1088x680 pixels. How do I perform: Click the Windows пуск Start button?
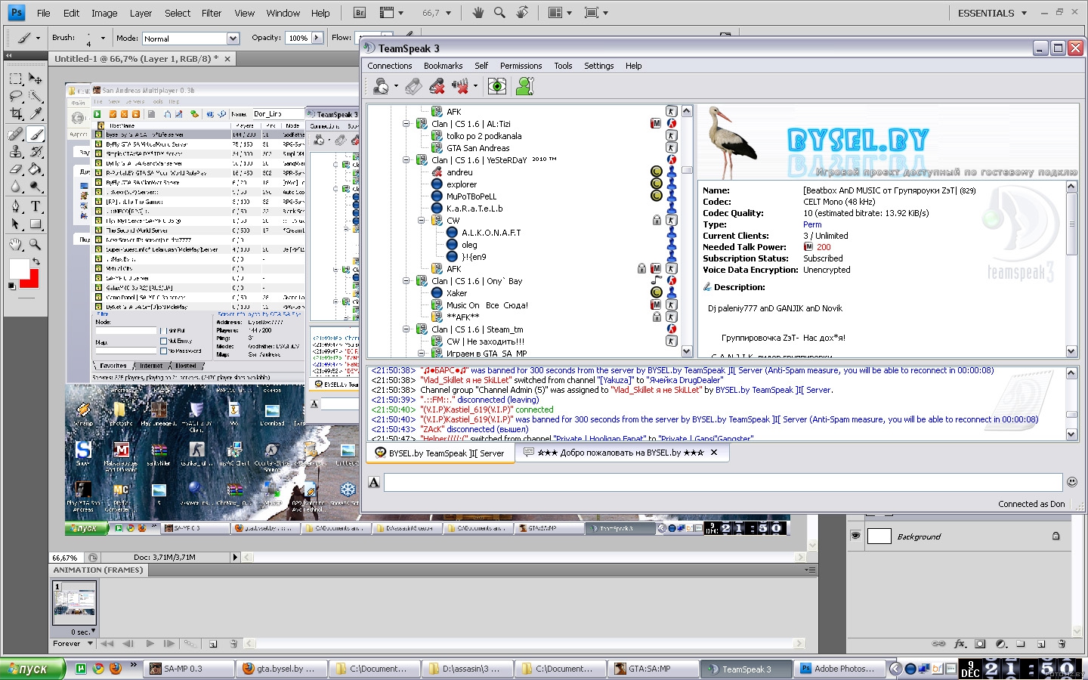32,669
